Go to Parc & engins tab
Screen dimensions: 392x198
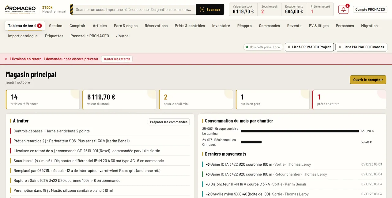point(126,26)
